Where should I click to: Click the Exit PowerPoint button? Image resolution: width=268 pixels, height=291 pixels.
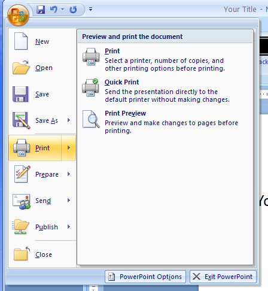coord(223,277)
